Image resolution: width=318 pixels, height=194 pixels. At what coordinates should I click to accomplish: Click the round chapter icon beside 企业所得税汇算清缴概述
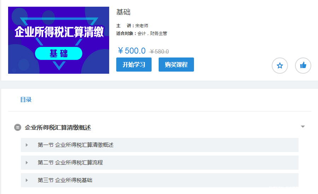pos(18,127)
